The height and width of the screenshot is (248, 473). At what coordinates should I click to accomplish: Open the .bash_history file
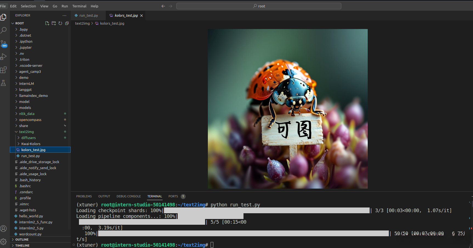[40, 180]
